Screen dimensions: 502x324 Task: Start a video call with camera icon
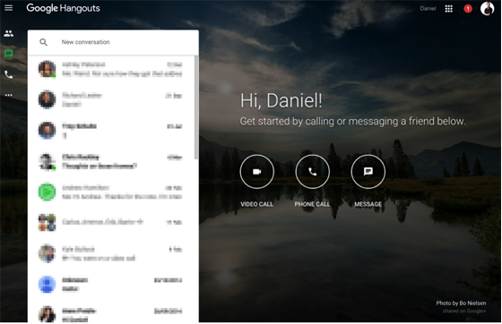click(256, 172)
